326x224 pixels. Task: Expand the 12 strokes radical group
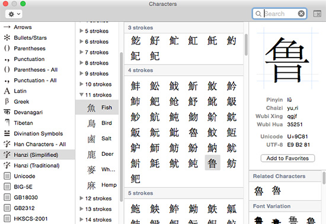click(81, 199)
